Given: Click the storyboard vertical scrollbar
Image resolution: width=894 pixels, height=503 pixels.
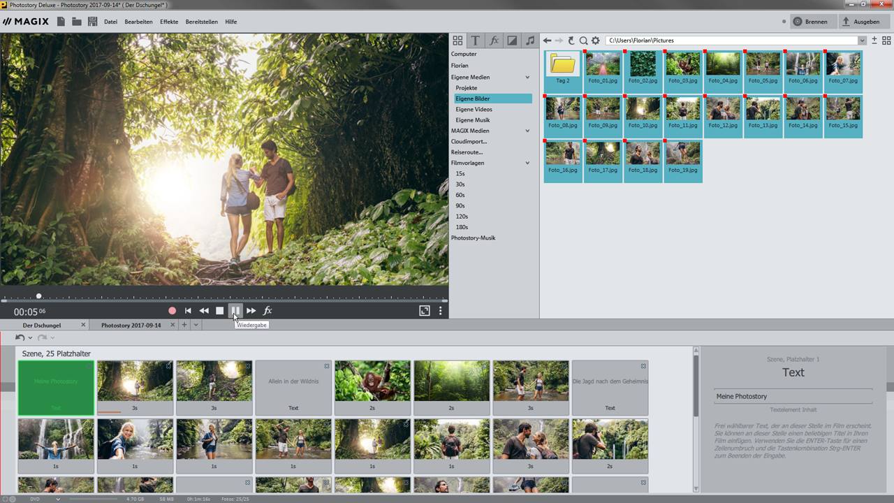Looking at the screenshot, I should pos(696,384).
